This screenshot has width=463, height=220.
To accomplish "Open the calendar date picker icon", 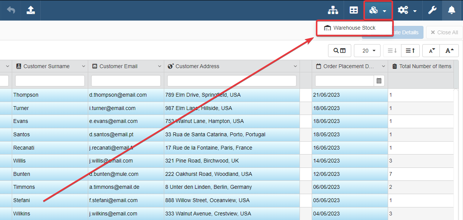I will [x=379, y=81].
